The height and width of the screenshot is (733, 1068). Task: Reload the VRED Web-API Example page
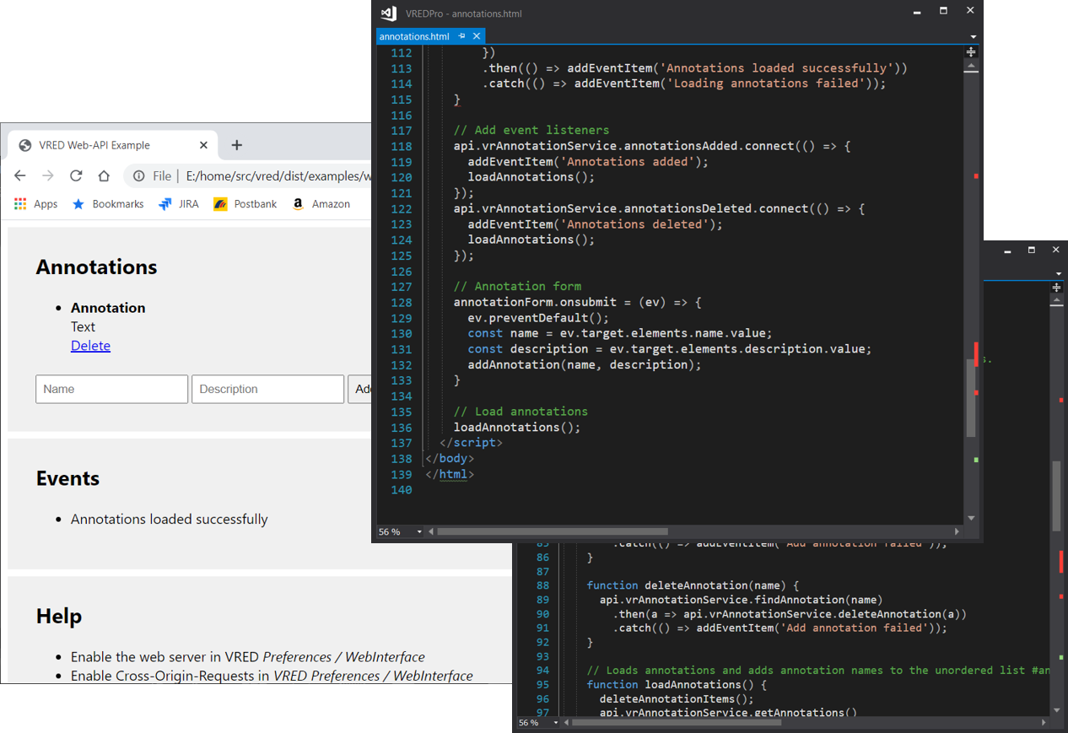(76, 175)
